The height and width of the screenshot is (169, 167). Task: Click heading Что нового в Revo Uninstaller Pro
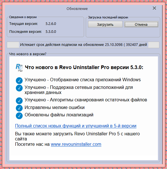click(x=84, y=67)
